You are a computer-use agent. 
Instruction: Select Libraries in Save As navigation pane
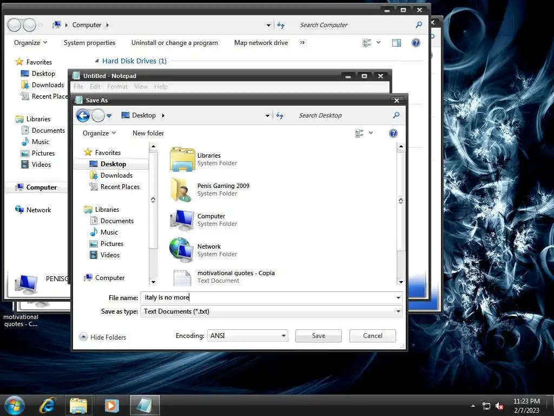pyautogui.click(x=107, y=210)
